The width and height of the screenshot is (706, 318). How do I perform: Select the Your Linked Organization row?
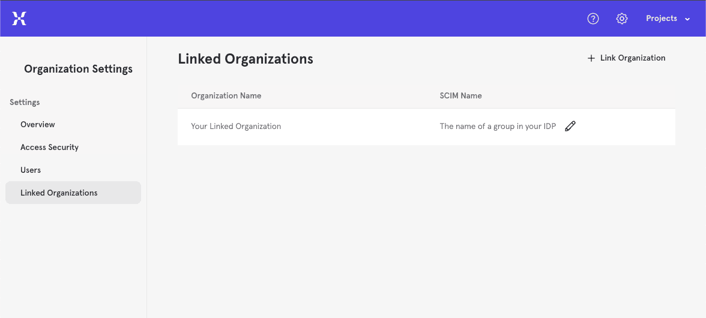pos(236,127)
